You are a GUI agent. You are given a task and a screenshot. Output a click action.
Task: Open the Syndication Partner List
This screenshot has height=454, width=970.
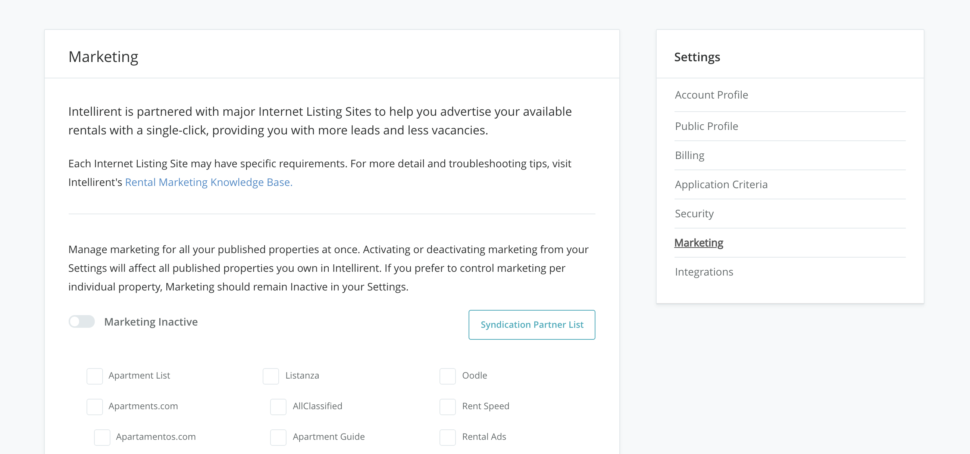coord(531,324)
